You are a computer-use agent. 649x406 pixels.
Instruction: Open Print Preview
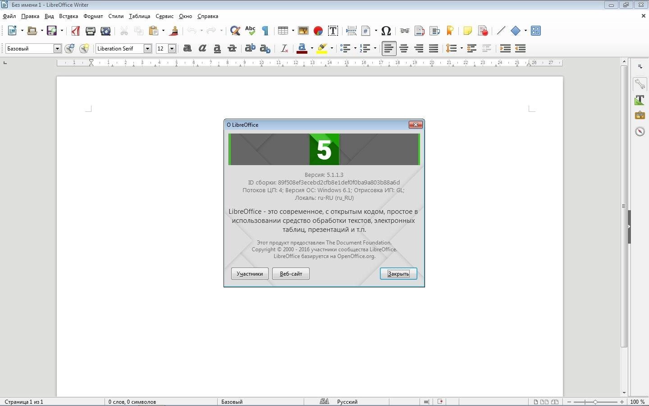(105, 31)
